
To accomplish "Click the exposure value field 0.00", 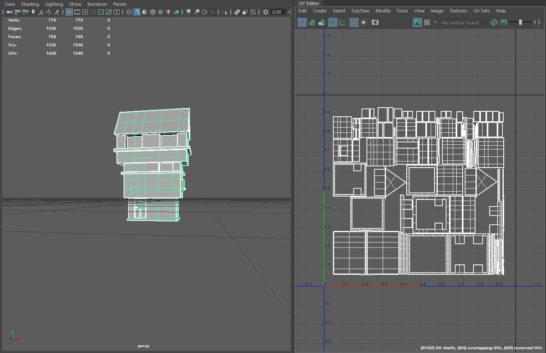I will [278, 12].
